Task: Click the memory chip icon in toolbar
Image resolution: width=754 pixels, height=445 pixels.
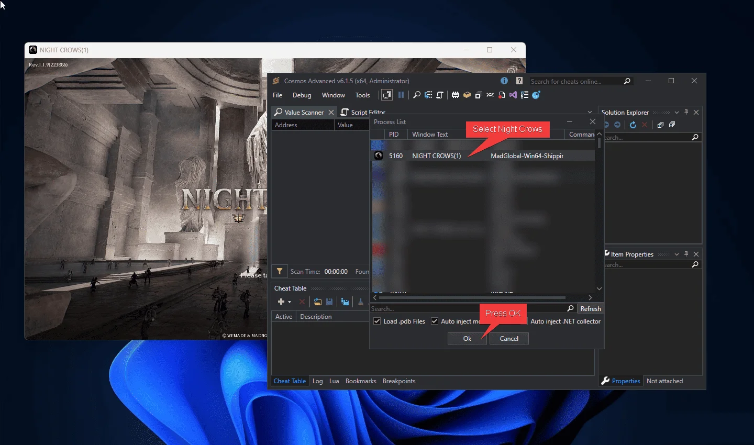Action: [x=456, y=95]
